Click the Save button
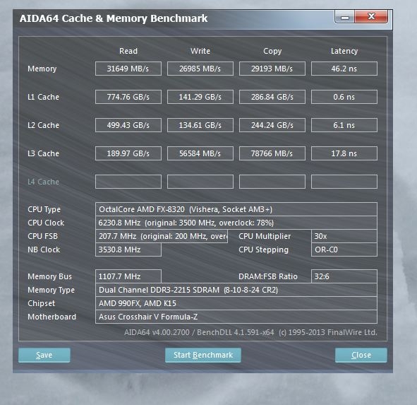417x405 pixels. pyautogui.click(x=44, y=355)
